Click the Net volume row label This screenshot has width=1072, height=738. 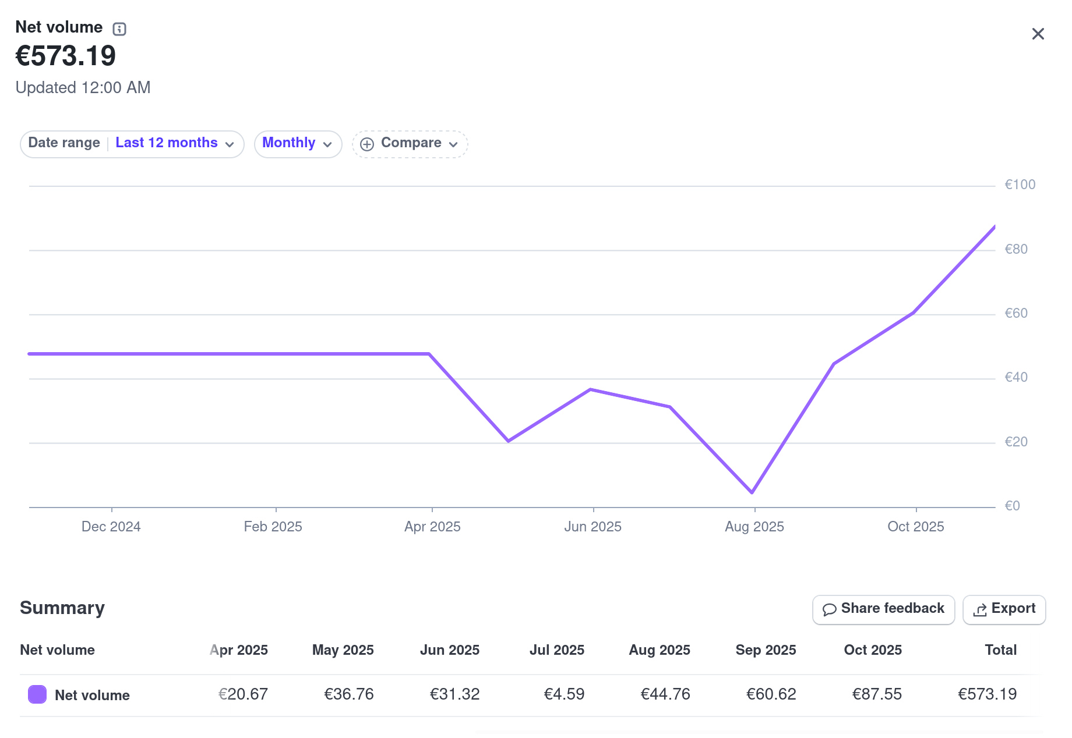(92, 696)
